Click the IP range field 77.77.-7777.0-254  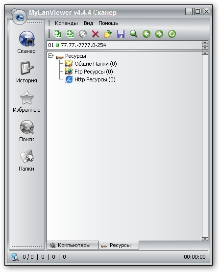[x=124, y=45]
